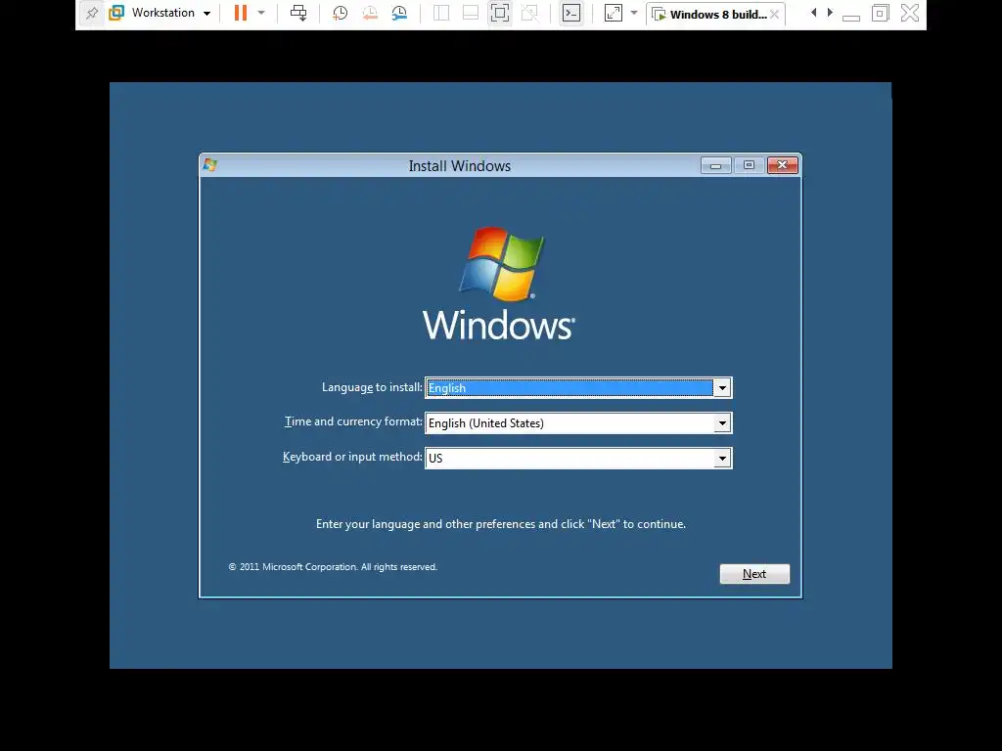Toggle the thumbnail bar view

(471, 13)
